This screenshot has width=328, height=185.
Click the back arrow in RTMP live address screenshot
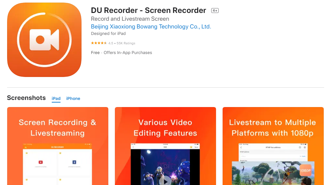tap(241, 147)
